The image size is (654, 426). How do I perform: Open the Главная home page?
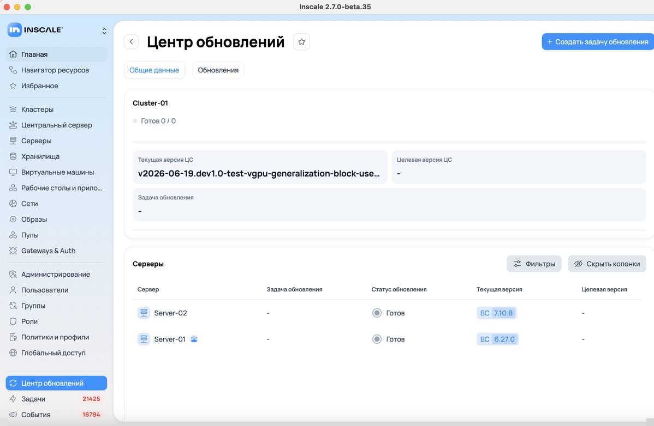coord(56,54)
